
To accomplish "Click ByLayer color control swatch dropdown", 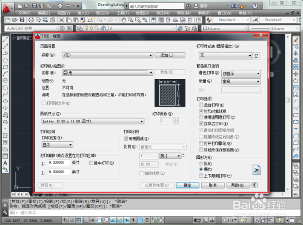I will pyautogui.click(x=225, y=29).
